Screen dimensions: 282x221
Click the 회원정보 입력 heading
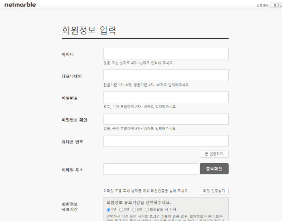(x=89, y=30)
